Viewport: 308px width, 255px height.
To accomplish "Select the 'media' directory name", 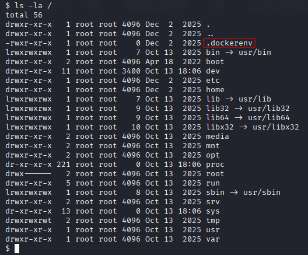I will [218, 137].
